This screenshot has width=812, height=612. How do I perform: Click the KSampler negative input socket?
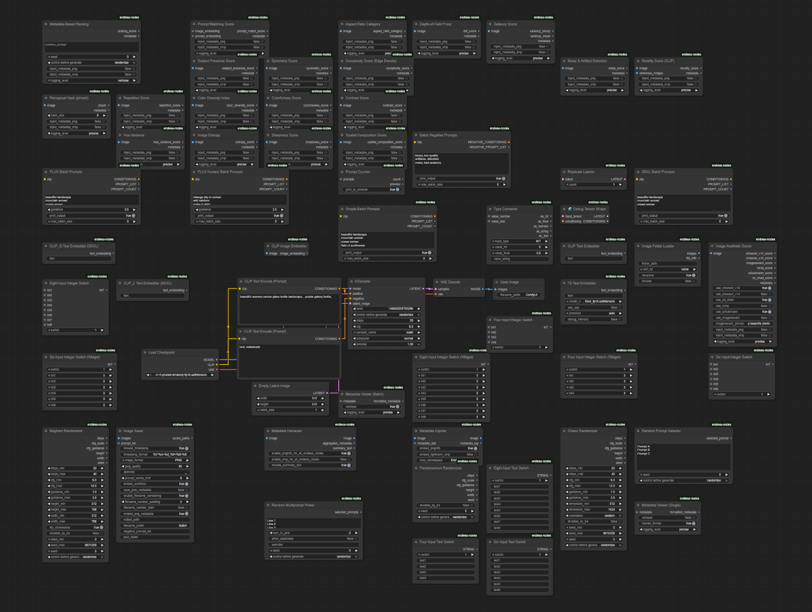click(x=350, y=299)
